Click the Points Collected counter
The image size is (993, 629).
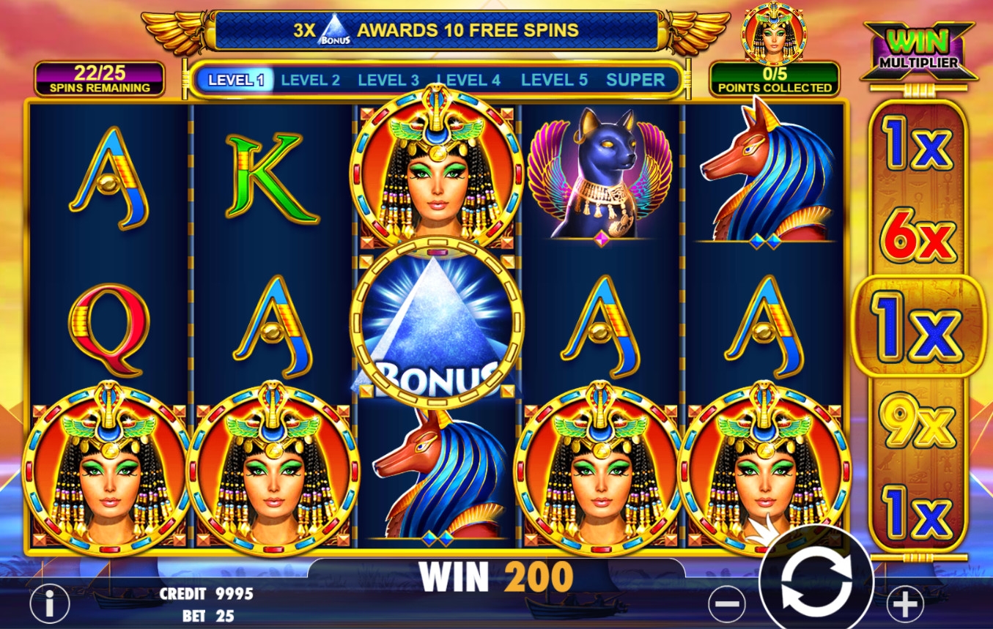(775, 79)
